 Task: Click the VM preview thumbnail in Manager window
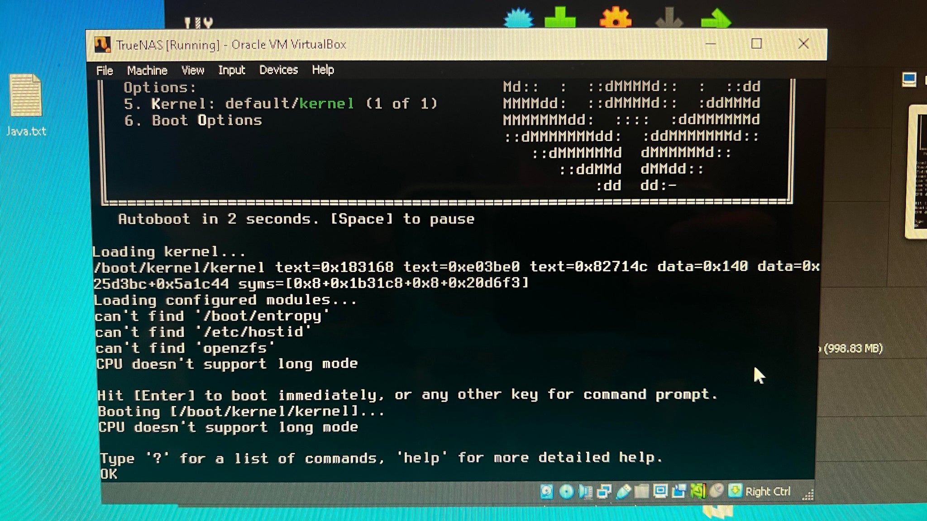coord(917,172)
